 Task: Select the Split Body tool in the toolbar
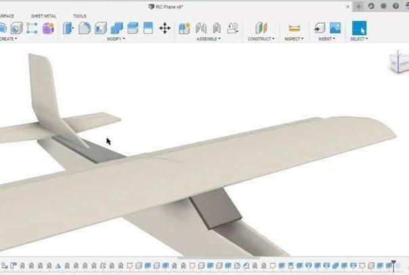pyautogui.click(x=148, y=28)
